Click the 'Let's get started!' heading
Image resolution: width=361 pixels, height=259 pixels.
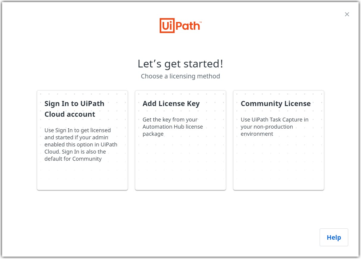click(180, 64)
